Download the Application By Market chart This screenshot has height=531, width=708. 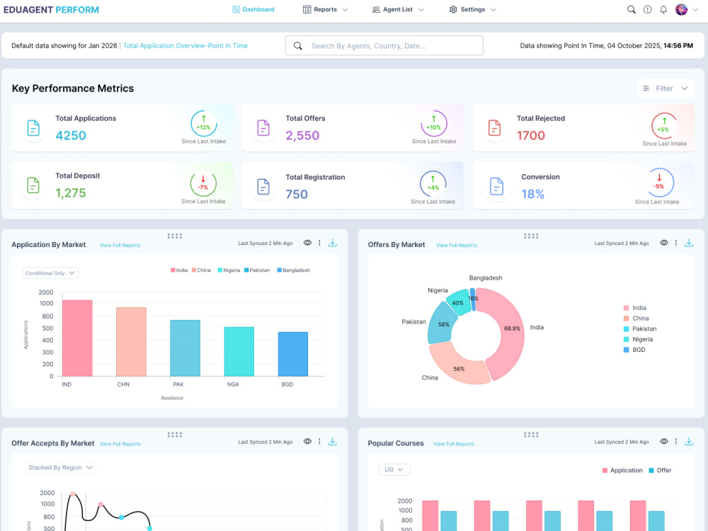332,243
